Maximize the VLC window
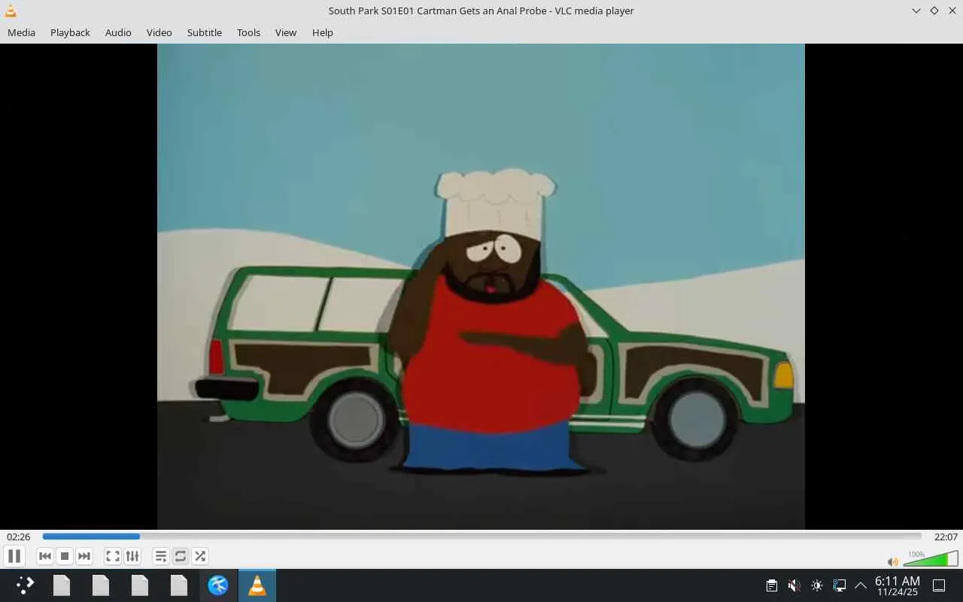 934,11
